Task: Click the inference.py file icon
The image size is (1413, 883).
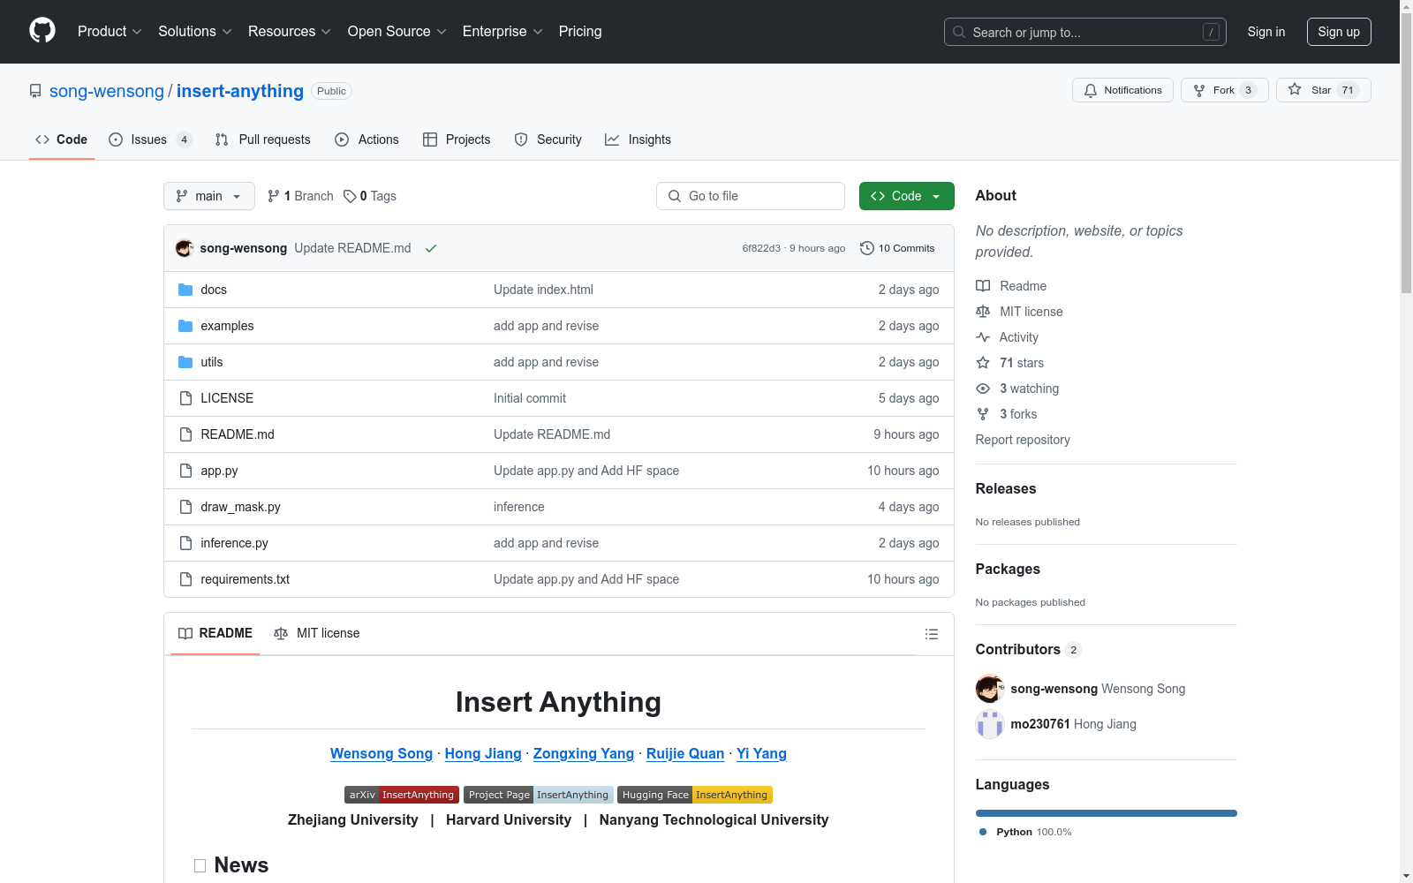Action: [x=185, y=543]
